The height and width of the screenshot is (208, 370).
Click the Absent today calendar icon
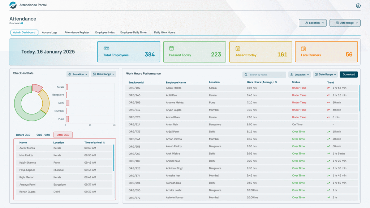pos(238,48)
